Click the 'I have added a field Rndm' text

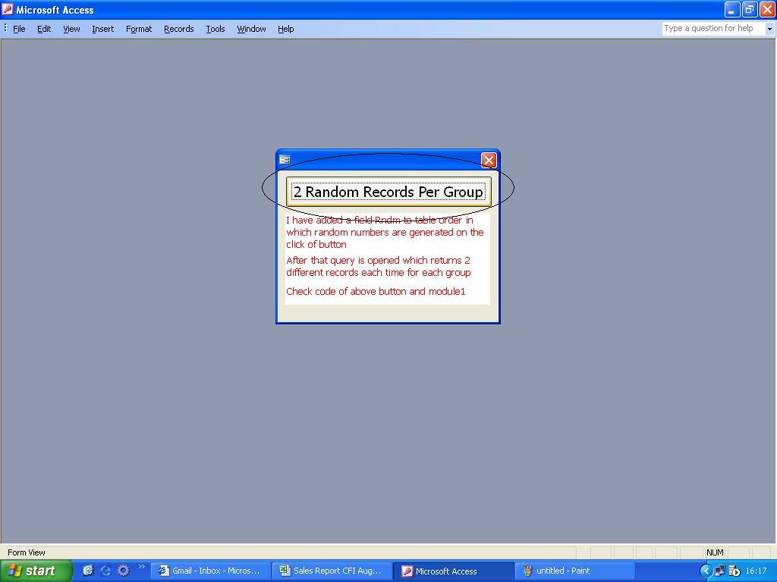[344, 221]
